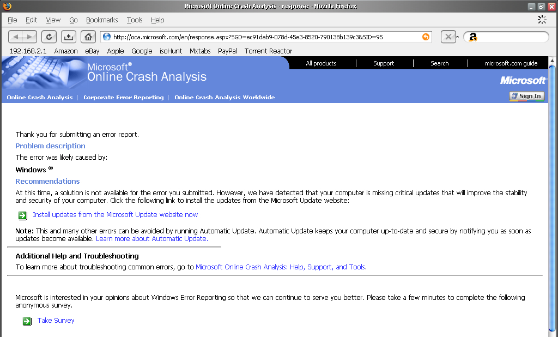This screenshot has height=337, width=558.
Task: Click Support in top navigation
Action: click(384, 63)
